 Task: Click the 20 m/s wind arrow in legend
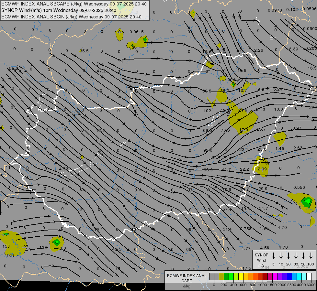288,255
